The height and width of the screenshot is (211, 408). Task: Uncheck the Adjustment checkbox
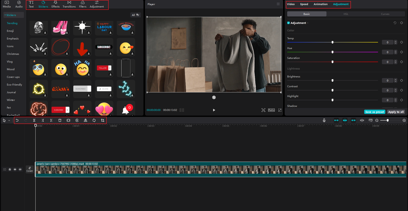(288, 23)
